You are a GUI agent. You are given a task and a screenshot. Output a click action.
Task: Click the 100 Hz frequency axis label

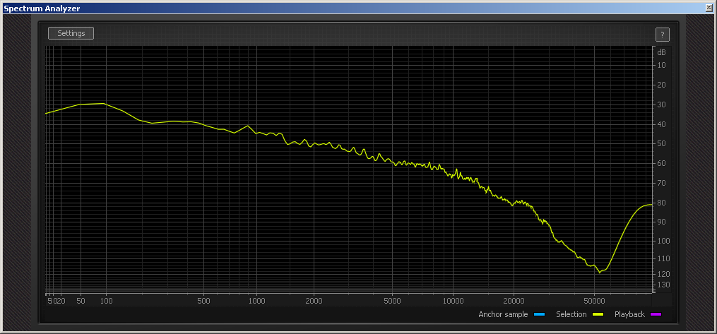(x=106, y=301)
